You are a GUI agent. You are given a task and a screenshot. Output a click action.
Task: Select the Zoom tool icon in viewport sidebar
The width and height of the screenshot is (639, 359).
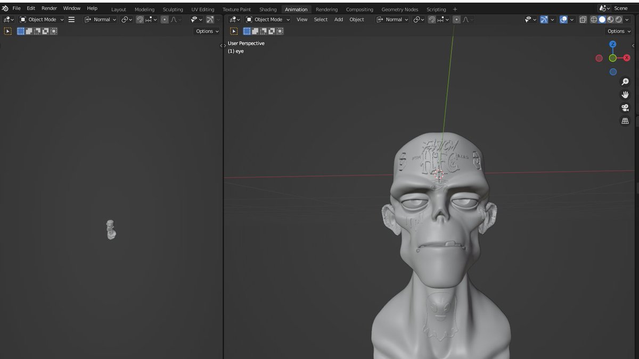[625, 81]
